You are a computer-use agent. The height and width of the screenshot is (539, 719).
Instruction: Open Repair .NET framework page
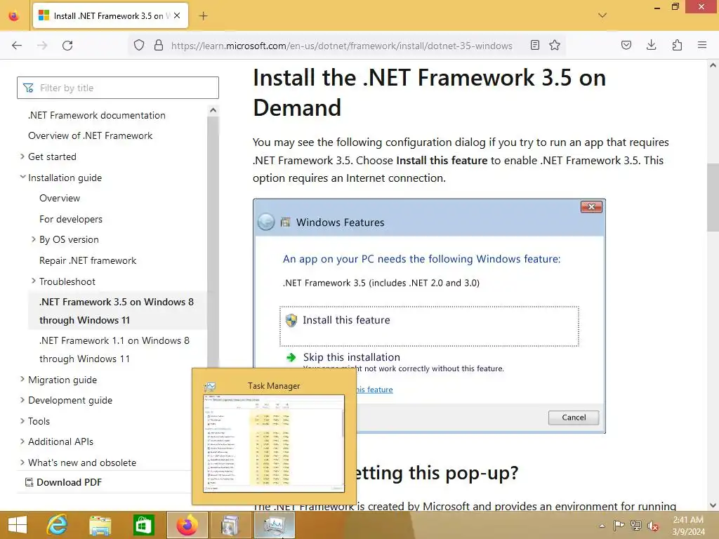[88, 261]
